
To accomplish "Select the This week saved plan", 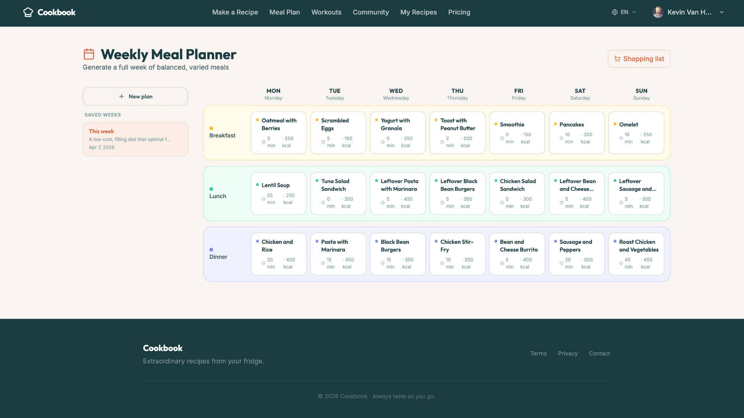I will (135, 139).
